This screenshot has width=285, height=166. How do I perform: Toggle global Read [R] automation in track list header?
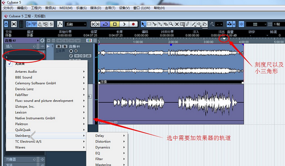[72, 41]
